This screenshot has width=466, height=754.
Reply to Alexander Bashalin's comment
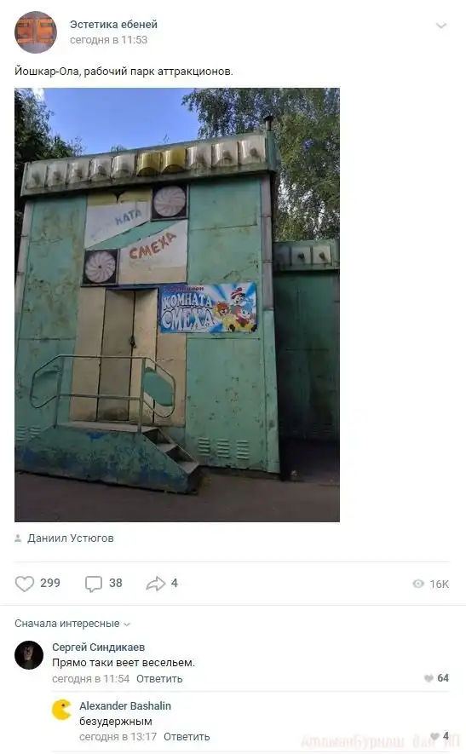click(187, 737)
